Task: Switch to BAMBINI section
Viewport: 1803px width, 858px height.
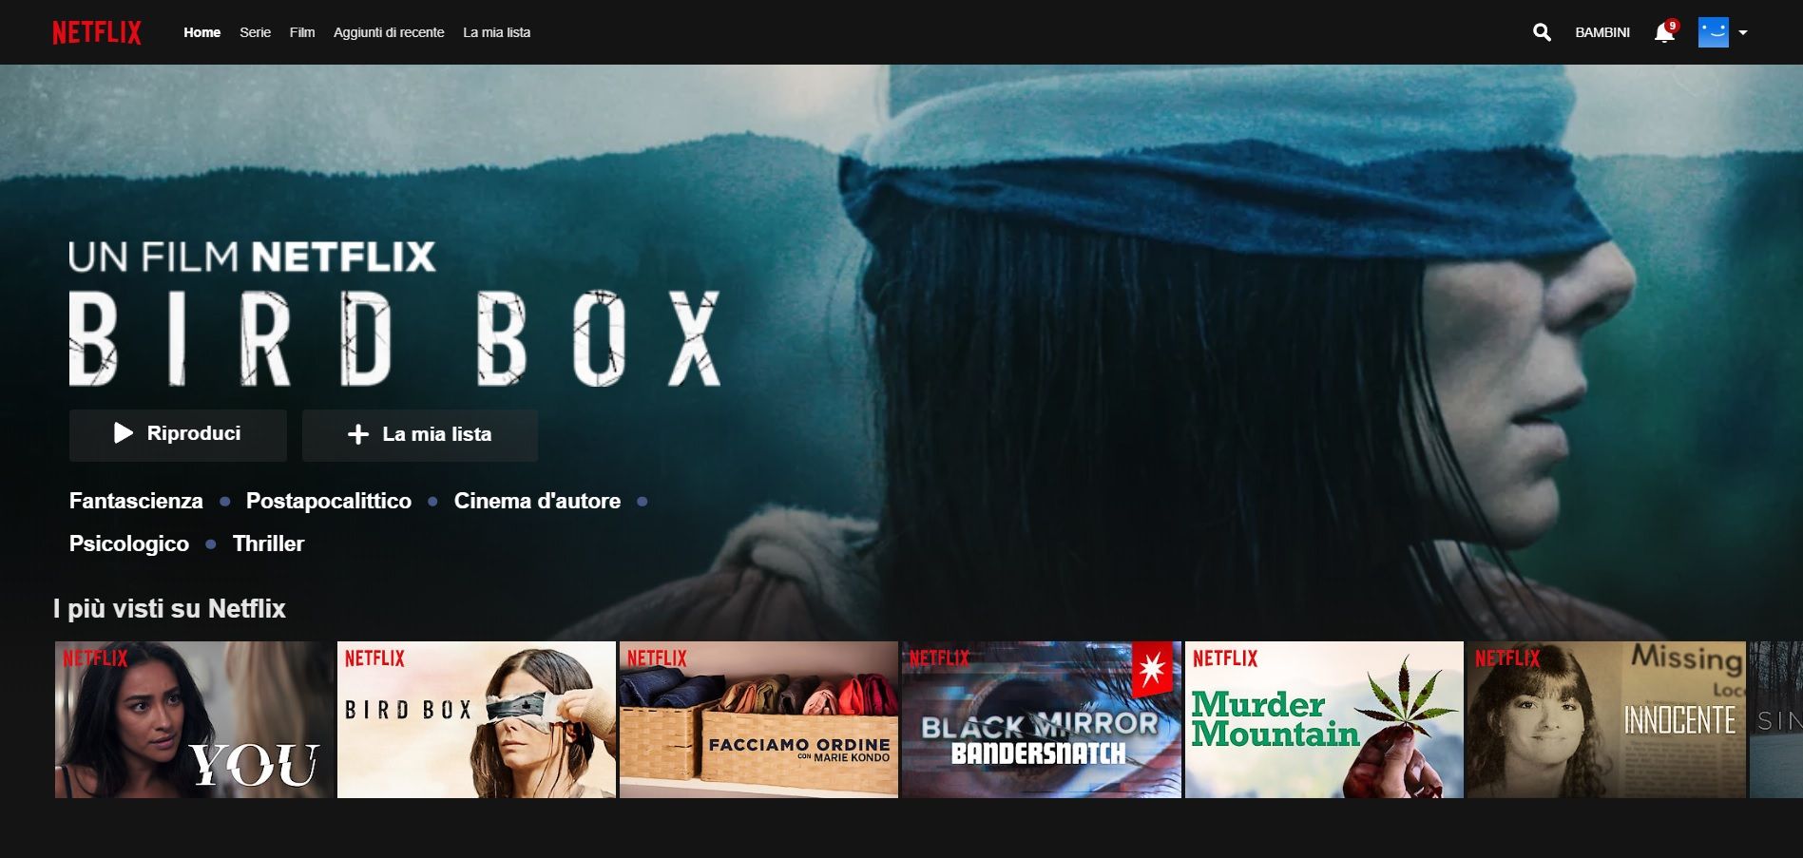Action: [1602, 32]
